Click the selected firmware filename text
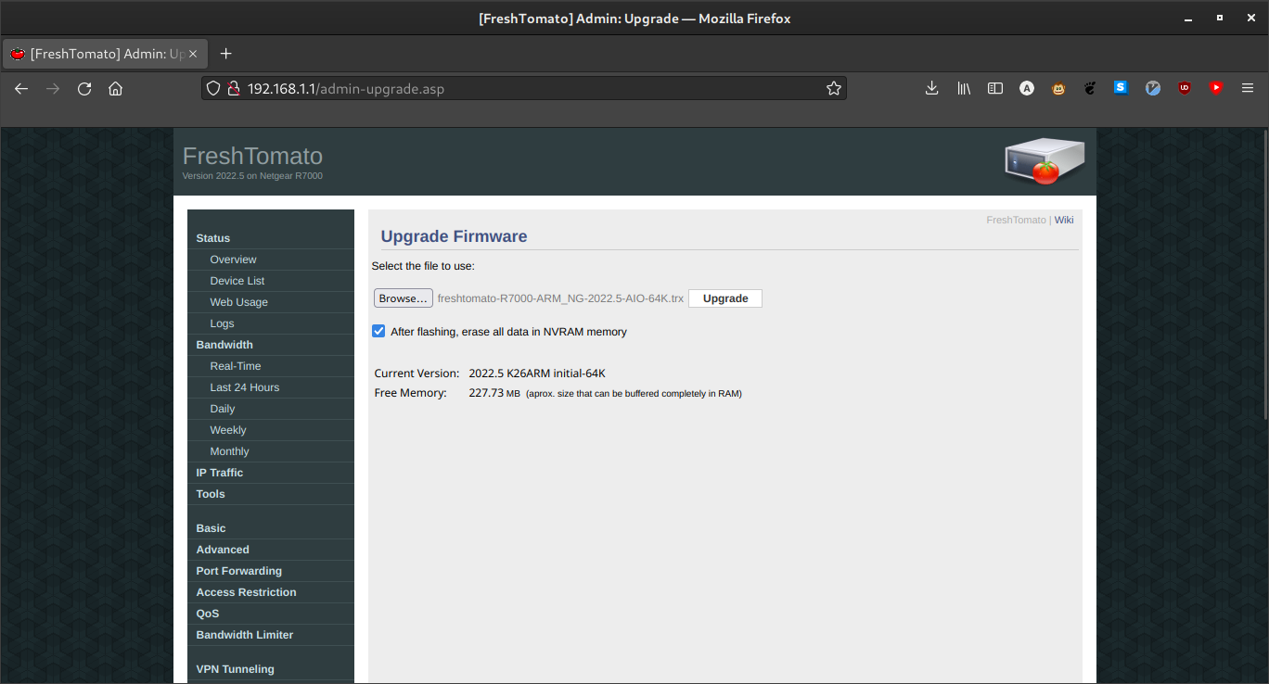This screenshot has width=1269, height=684. (x=560, y=298)
